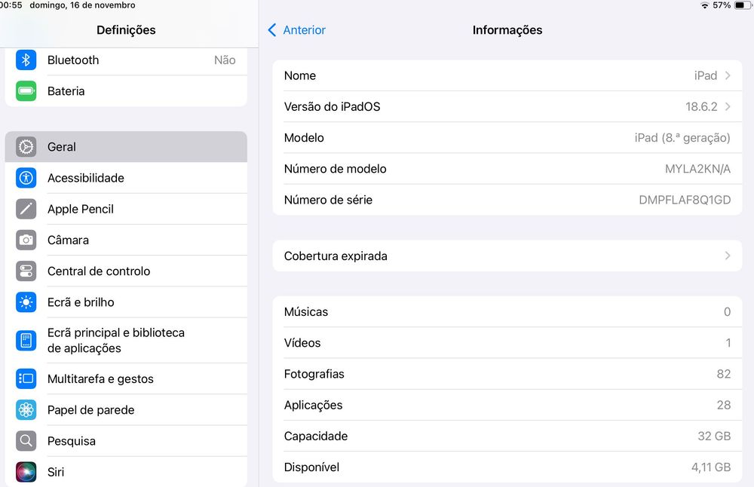Open Central de controlo settings
The height and width of the screenshot is (487, 754).
pyautogui.click(x=126, y=271)
